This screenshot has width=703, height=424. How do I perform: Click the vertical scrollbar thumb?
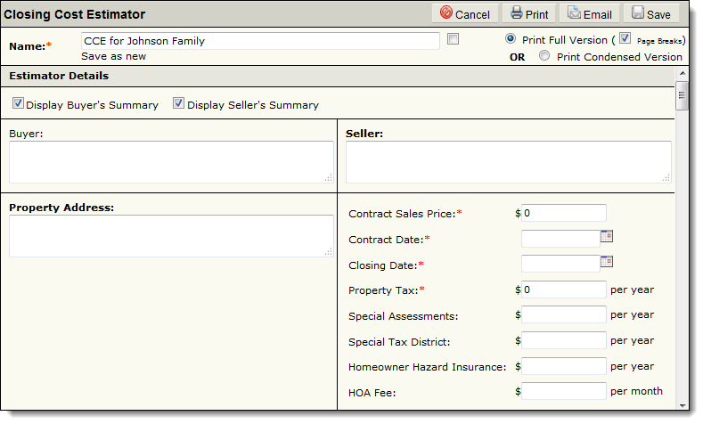pyautogui.click(x=683, y=95)
